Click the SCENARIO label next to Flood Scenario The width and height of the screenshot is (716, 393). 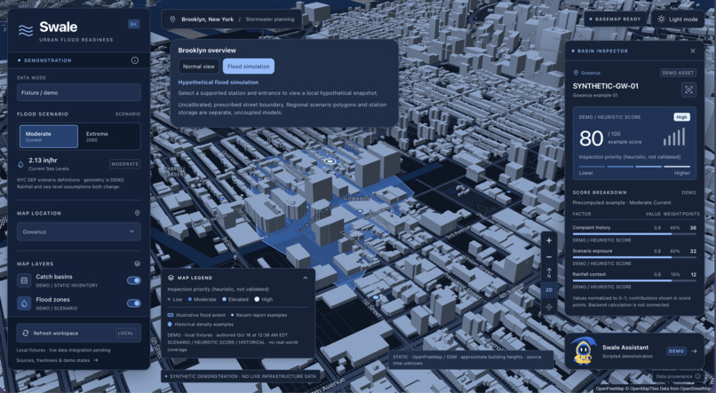(x=128, y=114)
